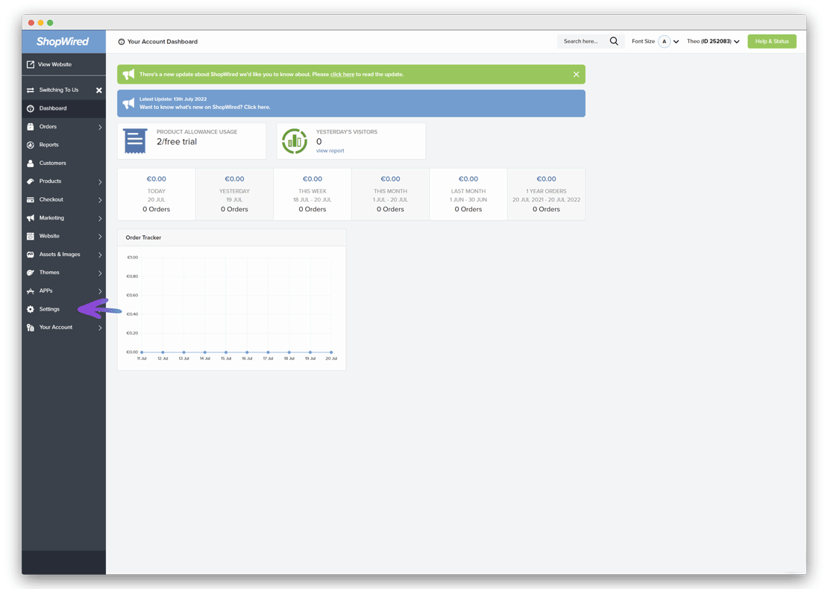Select the Products tag icon
The image size is (828, 589).
click(x=30, y=181)
